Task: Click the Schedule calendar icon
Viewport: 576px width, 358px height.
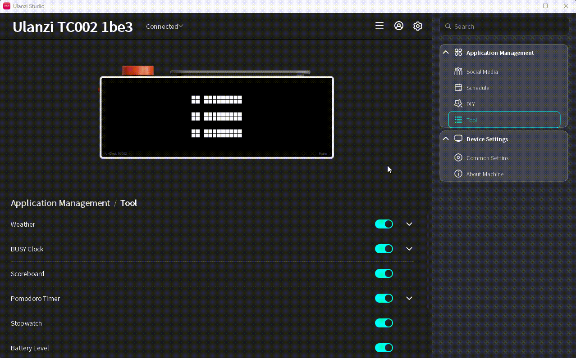Action: pyautogui.click(x=458, y=88)
